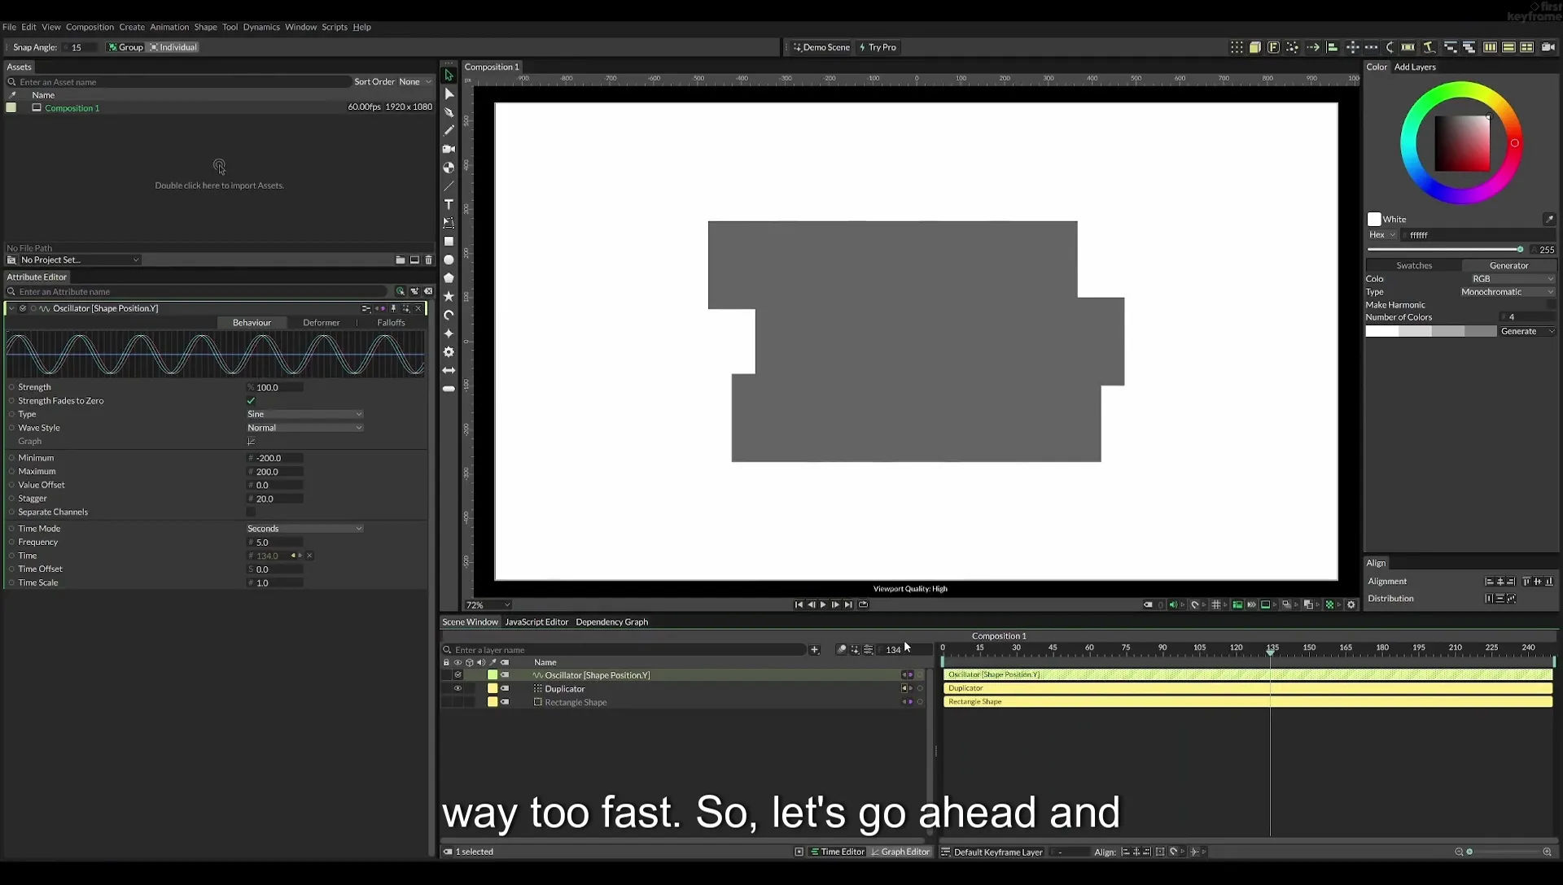Select the Cog shape tool
The height and width of the screenshot is (885, 1563).
(x=449, y=352)
